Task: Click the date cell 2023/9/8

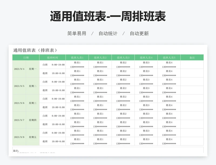Action: [19, 137]
